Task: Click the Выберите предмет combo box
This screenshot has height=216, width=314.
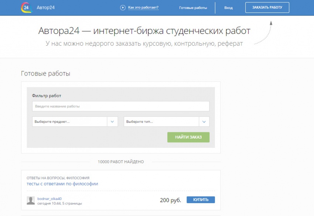Action: click(x=75, y=122)
